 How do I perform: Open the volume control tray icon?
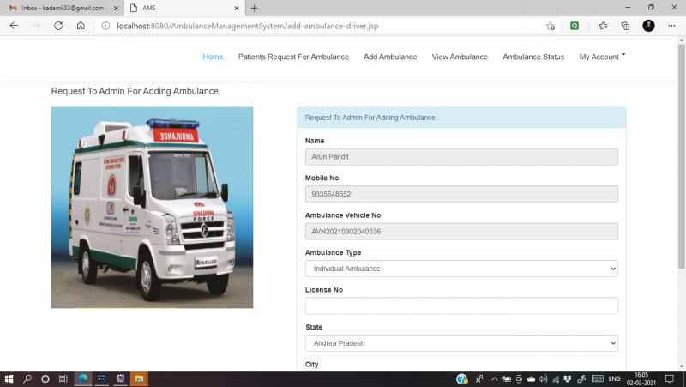pos(543,378)
